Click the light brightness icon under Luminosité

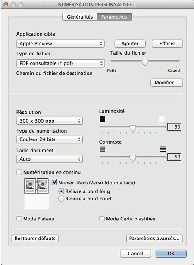pos(162,119)
